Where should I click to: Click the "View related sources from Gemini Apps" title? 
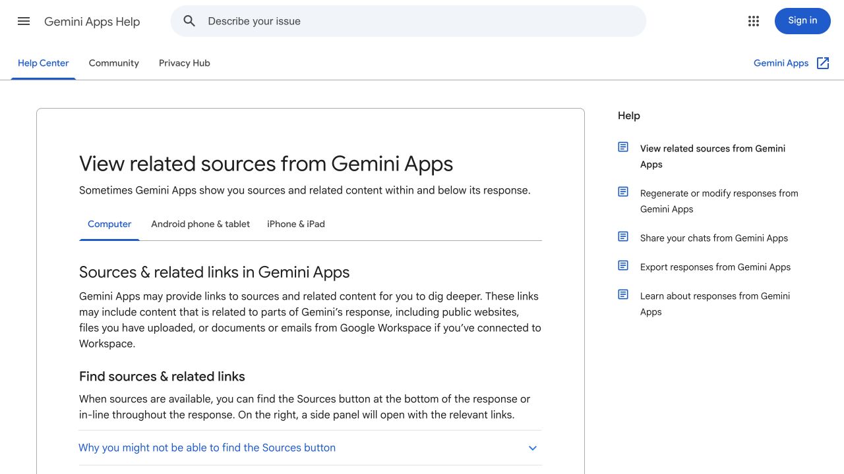[266, 163]
